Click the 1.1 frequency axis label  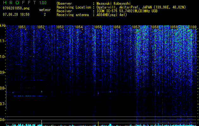tap(3, 41)
